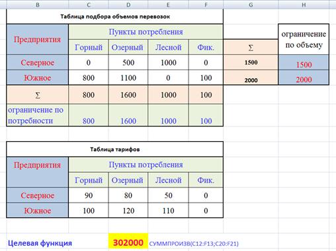The width and height of the screenshot is (336, 251).
Task: Select black row sum 1500 for Северное
Action: [x=251, y=62]
